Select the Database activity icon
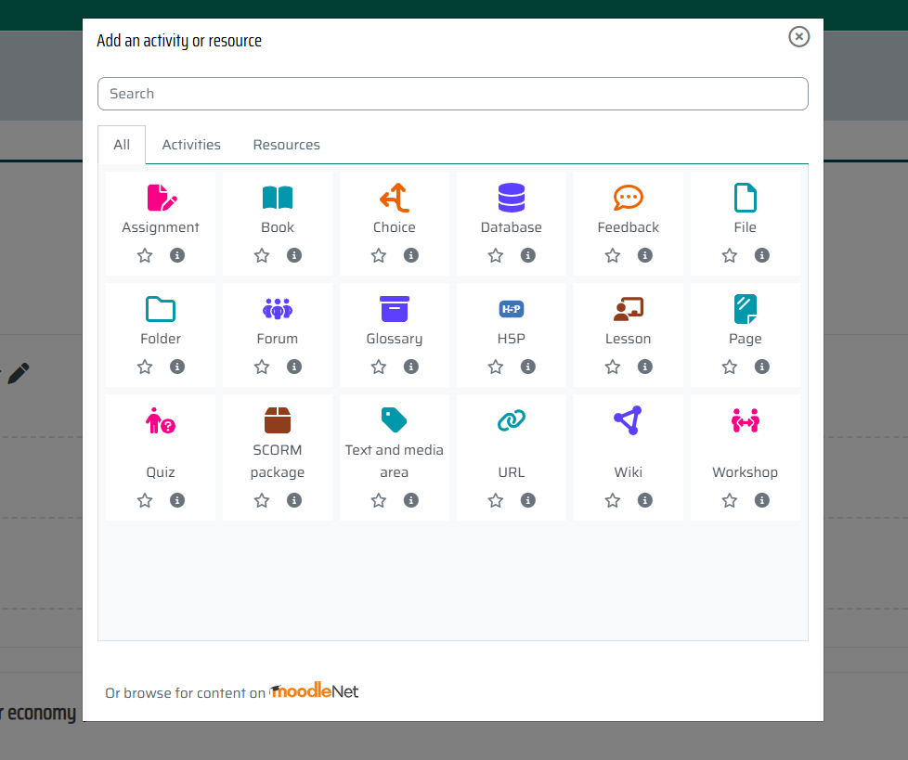 [511, 198]
